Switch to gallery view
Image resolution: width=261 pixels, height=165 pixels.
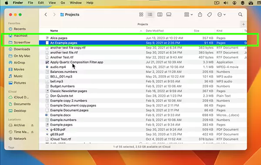169,15
